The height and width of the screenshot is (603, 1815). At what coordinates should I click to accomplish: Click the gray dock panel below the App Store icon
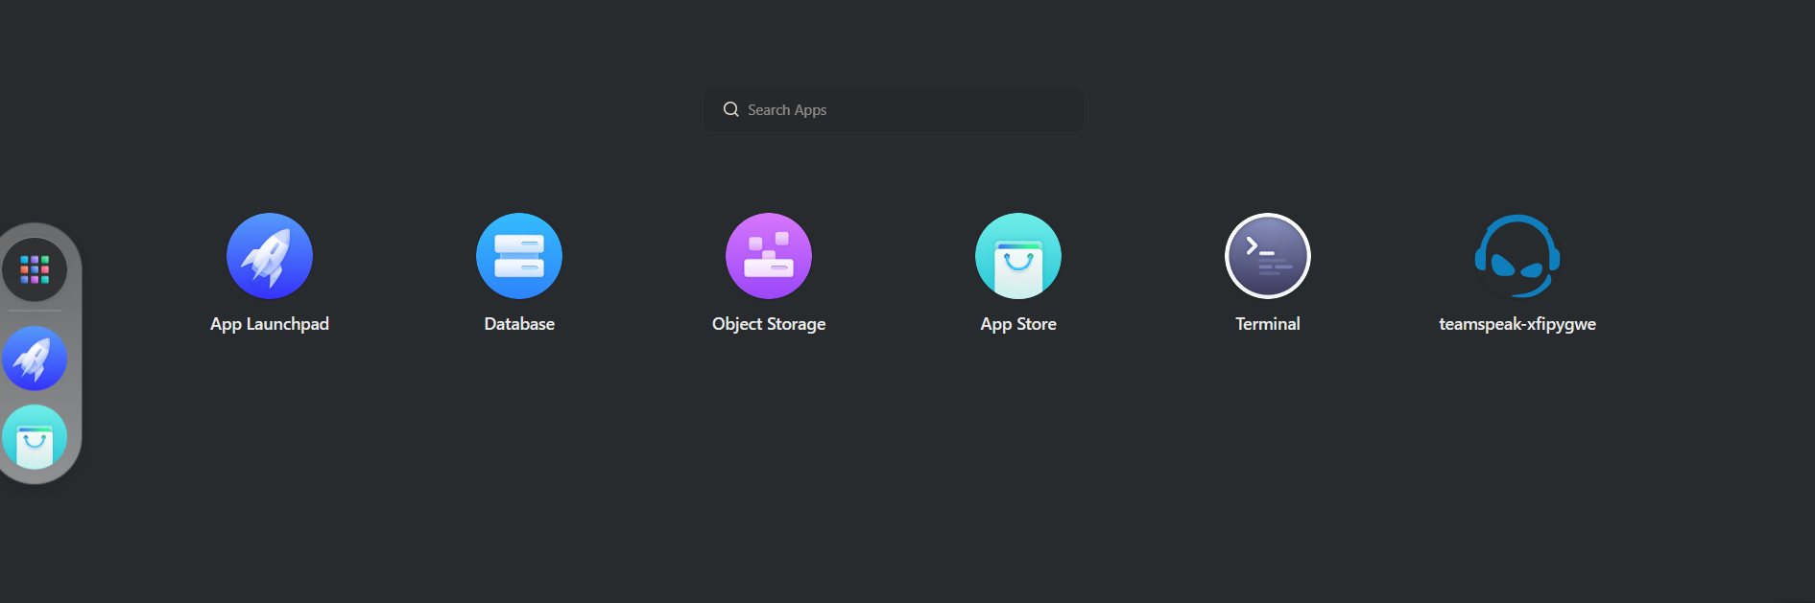[x=38, y=476]
